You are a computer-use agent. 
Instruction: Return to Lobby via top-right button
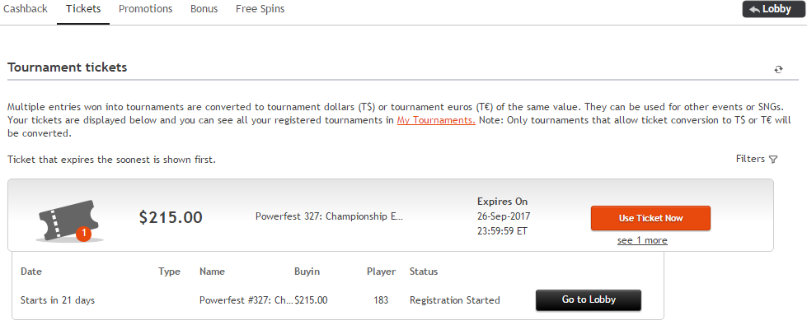click(x=772, y=9)
